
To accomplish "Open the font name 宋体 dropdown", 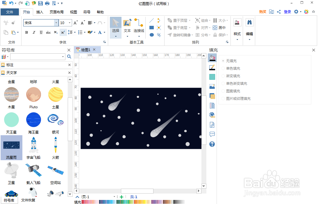I will 56,23.
